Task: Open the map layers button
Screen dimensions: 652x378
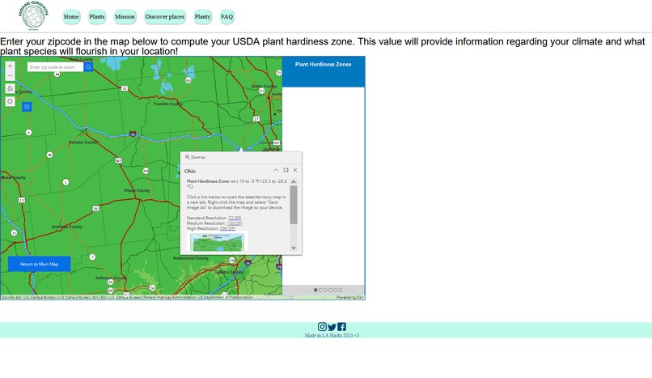Action: coord(27,107)
